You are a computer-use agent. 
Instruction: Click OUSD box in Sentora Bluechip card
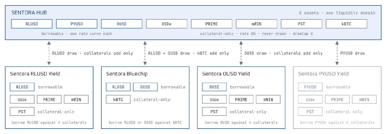(145, 87)
